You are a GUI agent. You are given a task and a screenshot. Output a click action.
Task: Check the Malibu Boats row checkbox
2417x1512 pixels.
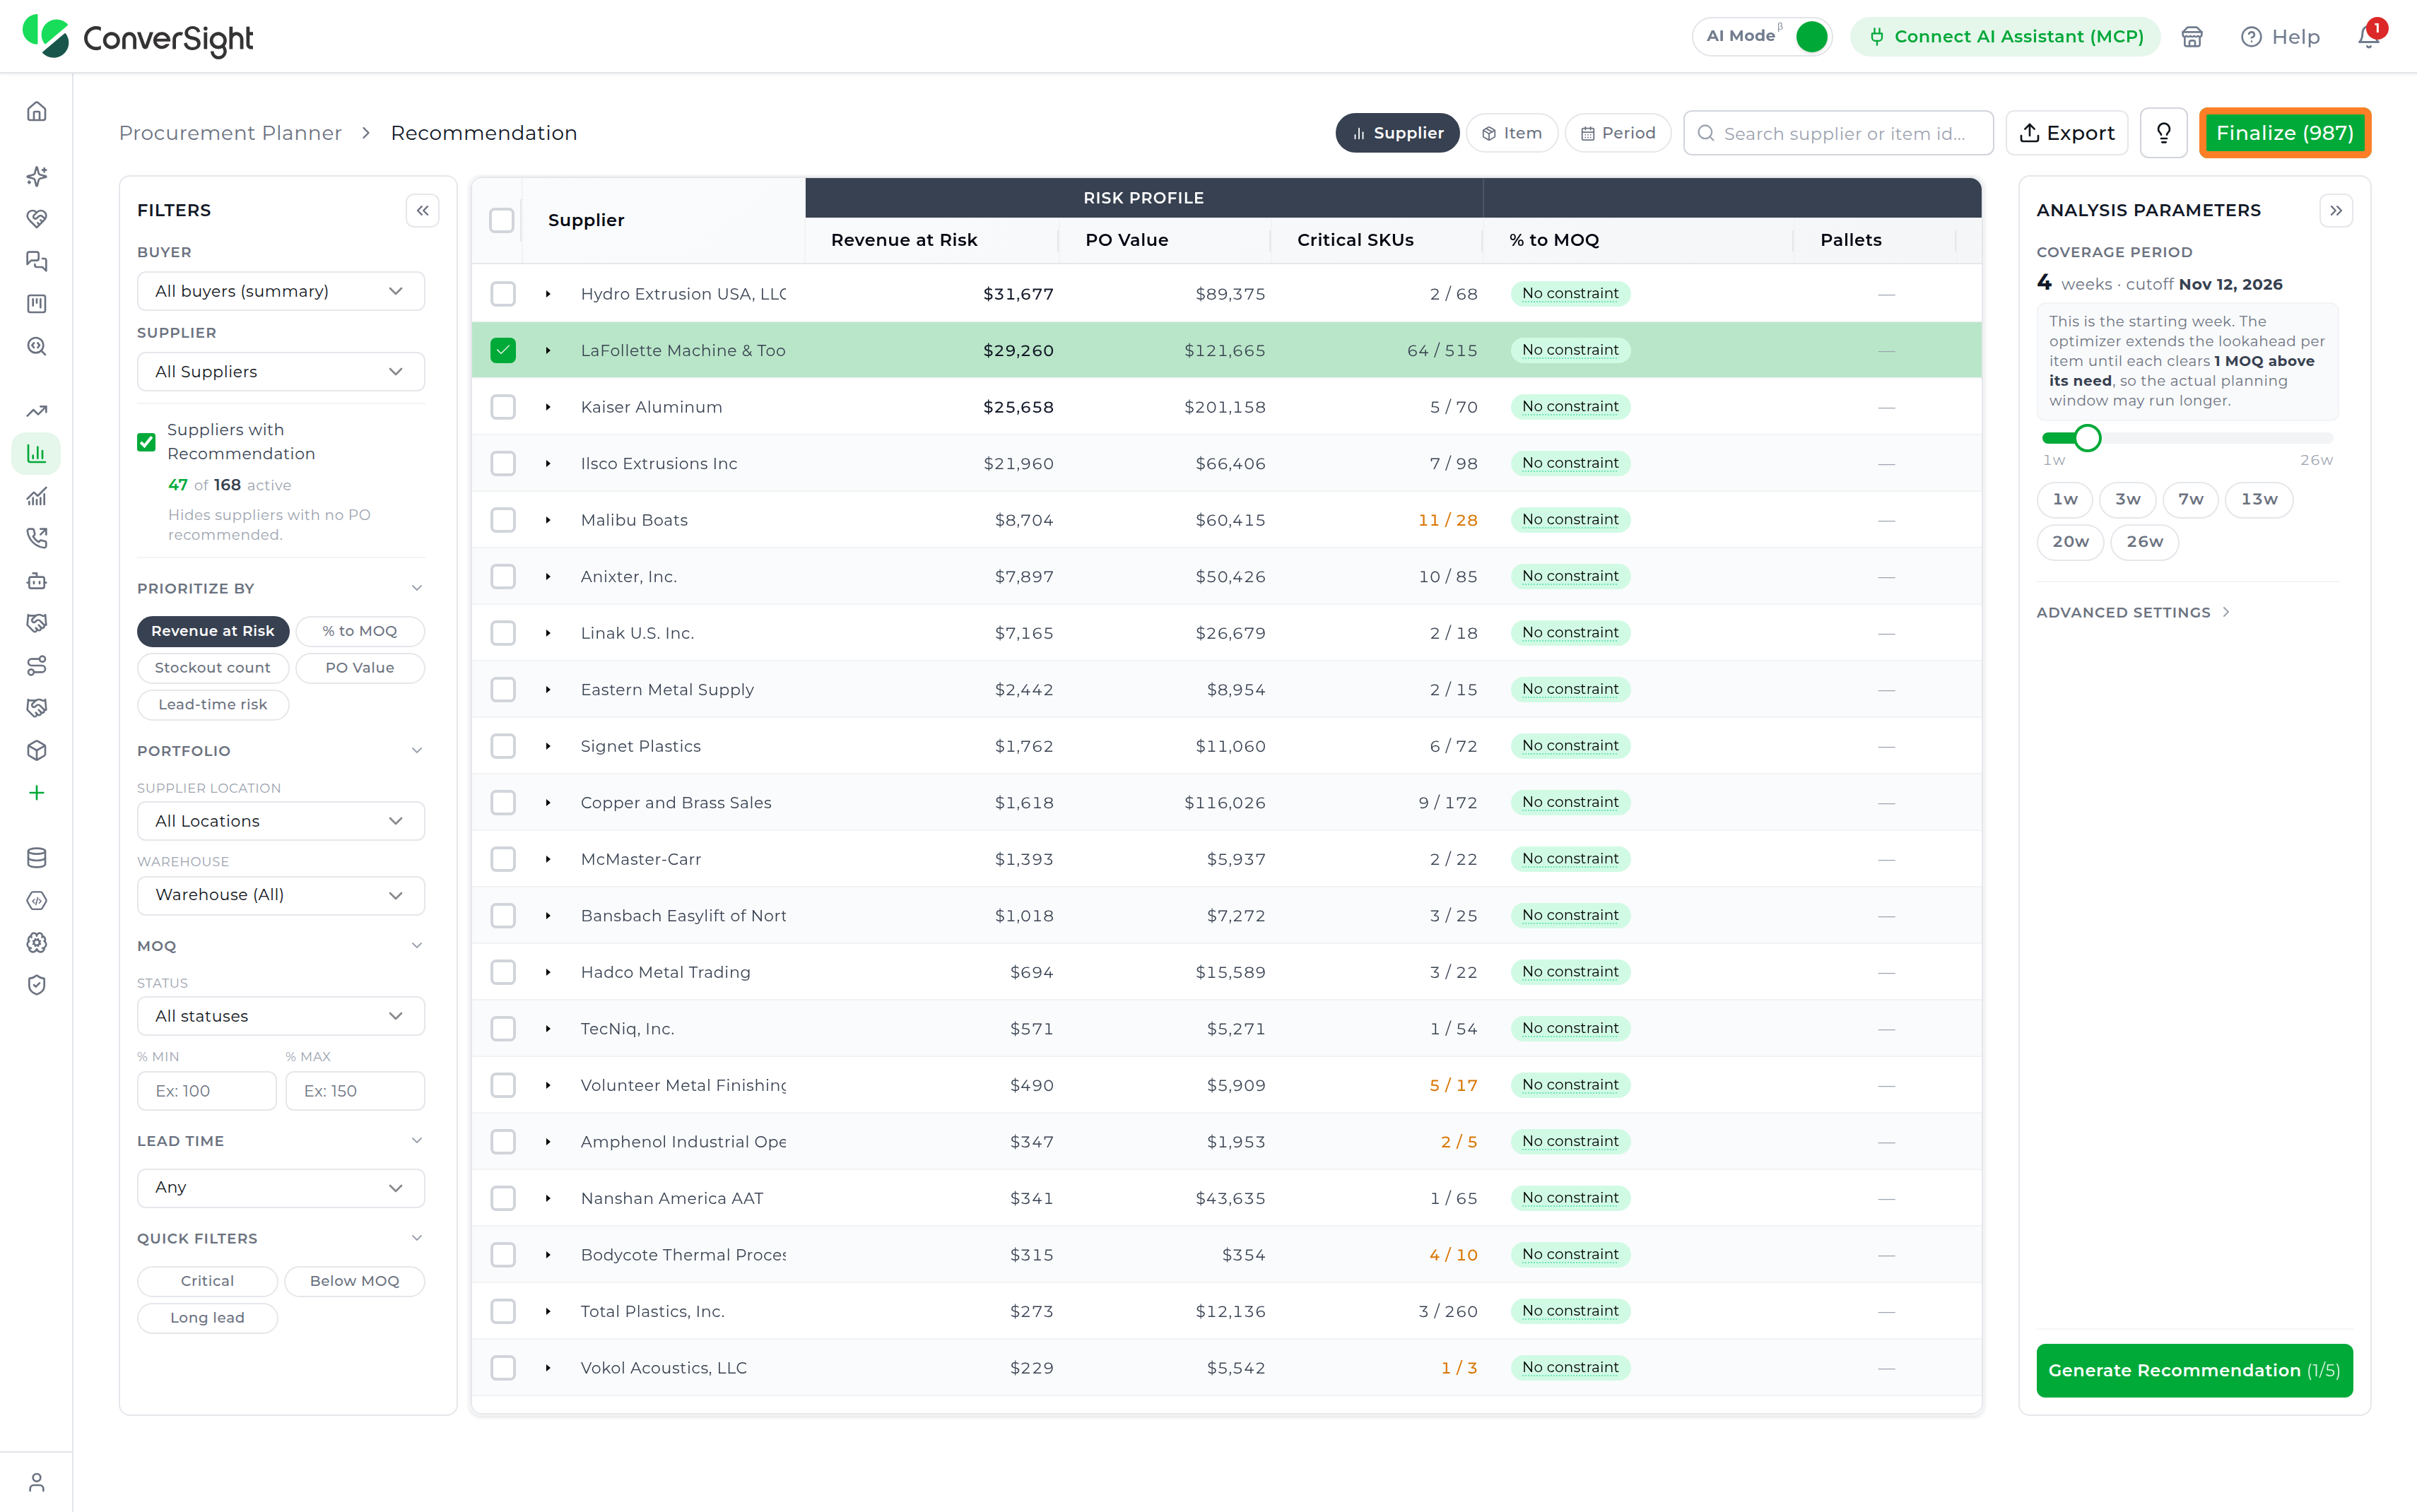(x=503, y=520)
